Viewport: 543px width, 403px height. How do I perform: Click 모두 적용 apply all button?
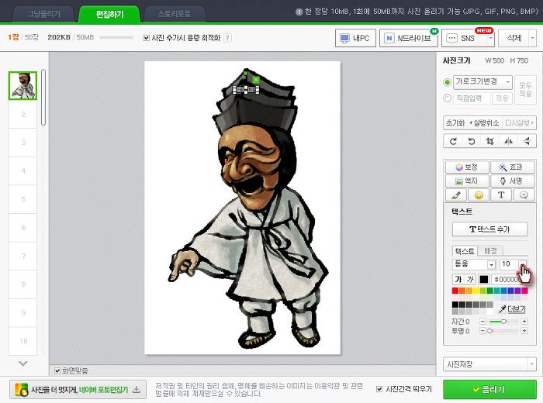point(525,89)
